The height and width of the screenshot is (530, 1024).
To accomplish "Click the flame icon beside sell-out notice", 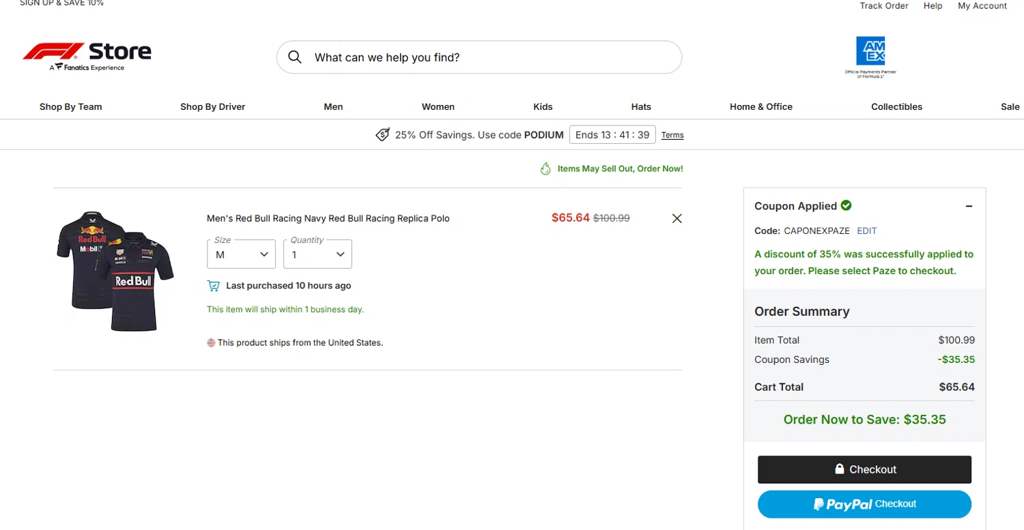I will [545, 168].
